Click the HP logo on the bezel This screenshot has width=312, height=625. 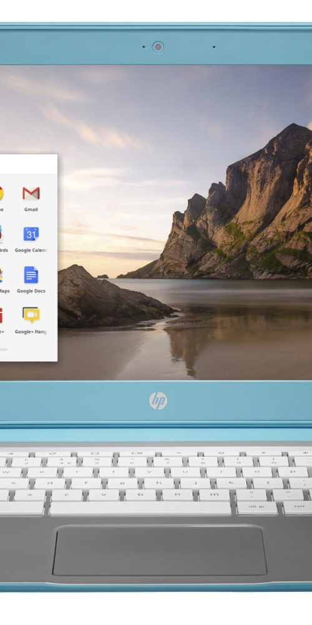[x=158, y=401]
